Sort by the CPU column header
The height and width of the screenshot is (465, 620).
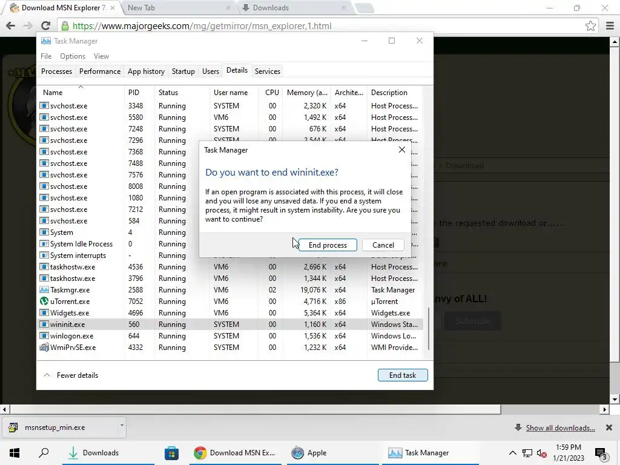tap(271, 93)
